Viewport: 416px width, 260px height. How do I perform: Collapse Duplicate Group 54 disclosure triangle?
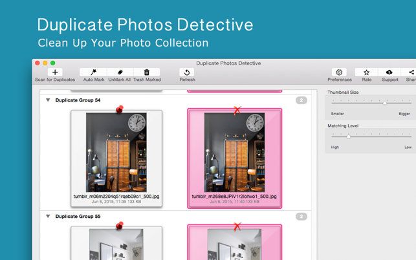pyautogui.click(x=48, y=100)
